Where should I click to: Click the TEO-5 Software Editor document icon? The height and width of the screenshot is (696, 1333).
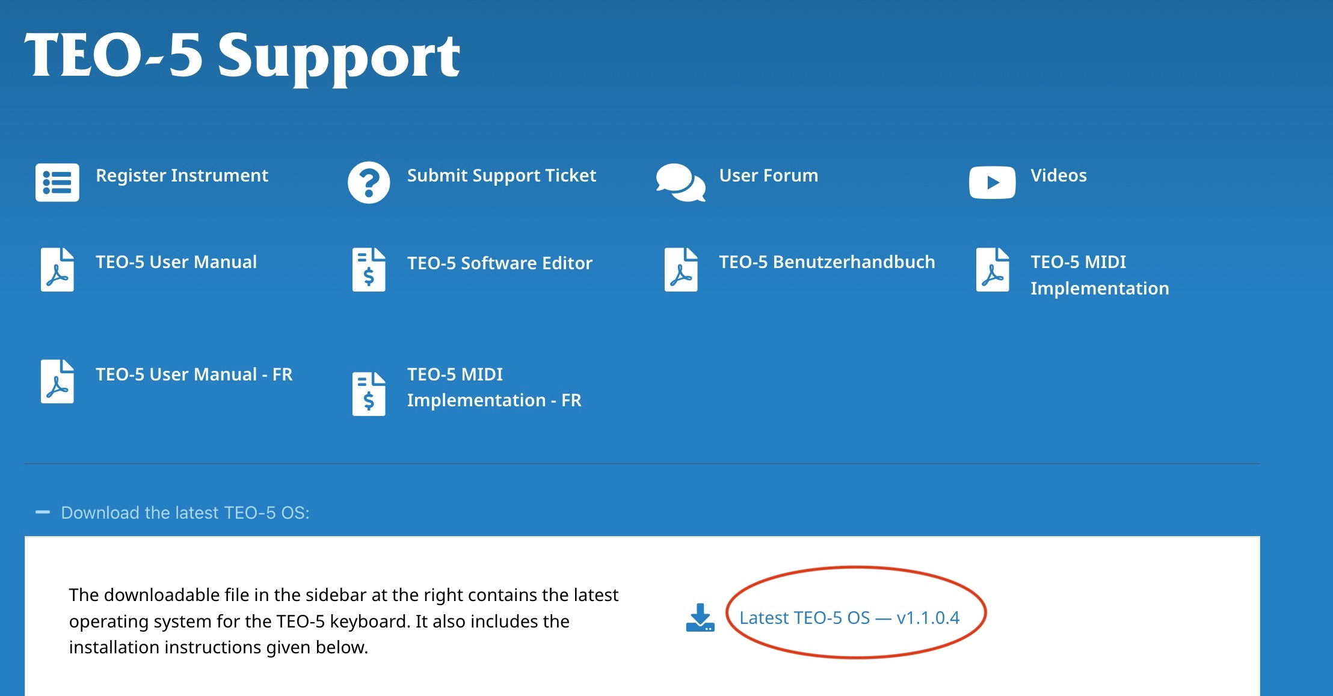click(x=369, y=270)
